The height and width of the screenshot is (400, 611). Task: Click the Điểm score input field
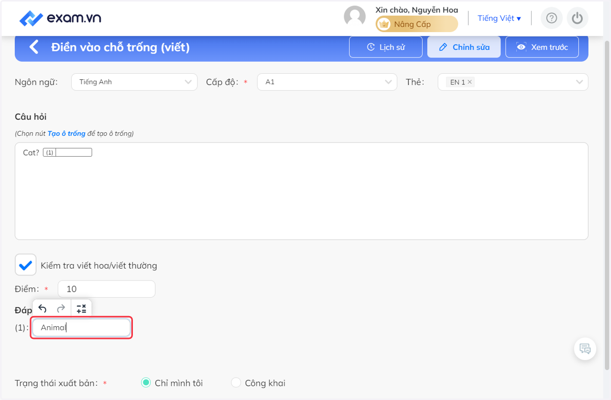point(106,289)
